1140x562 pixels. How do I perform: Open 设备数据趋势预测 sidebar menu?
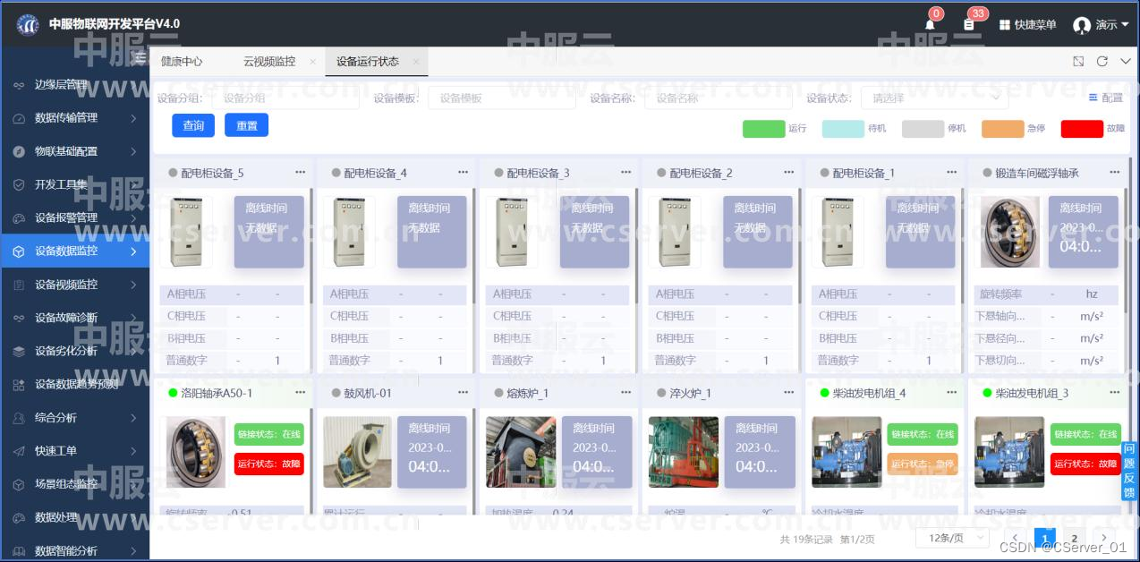[75, 384]
